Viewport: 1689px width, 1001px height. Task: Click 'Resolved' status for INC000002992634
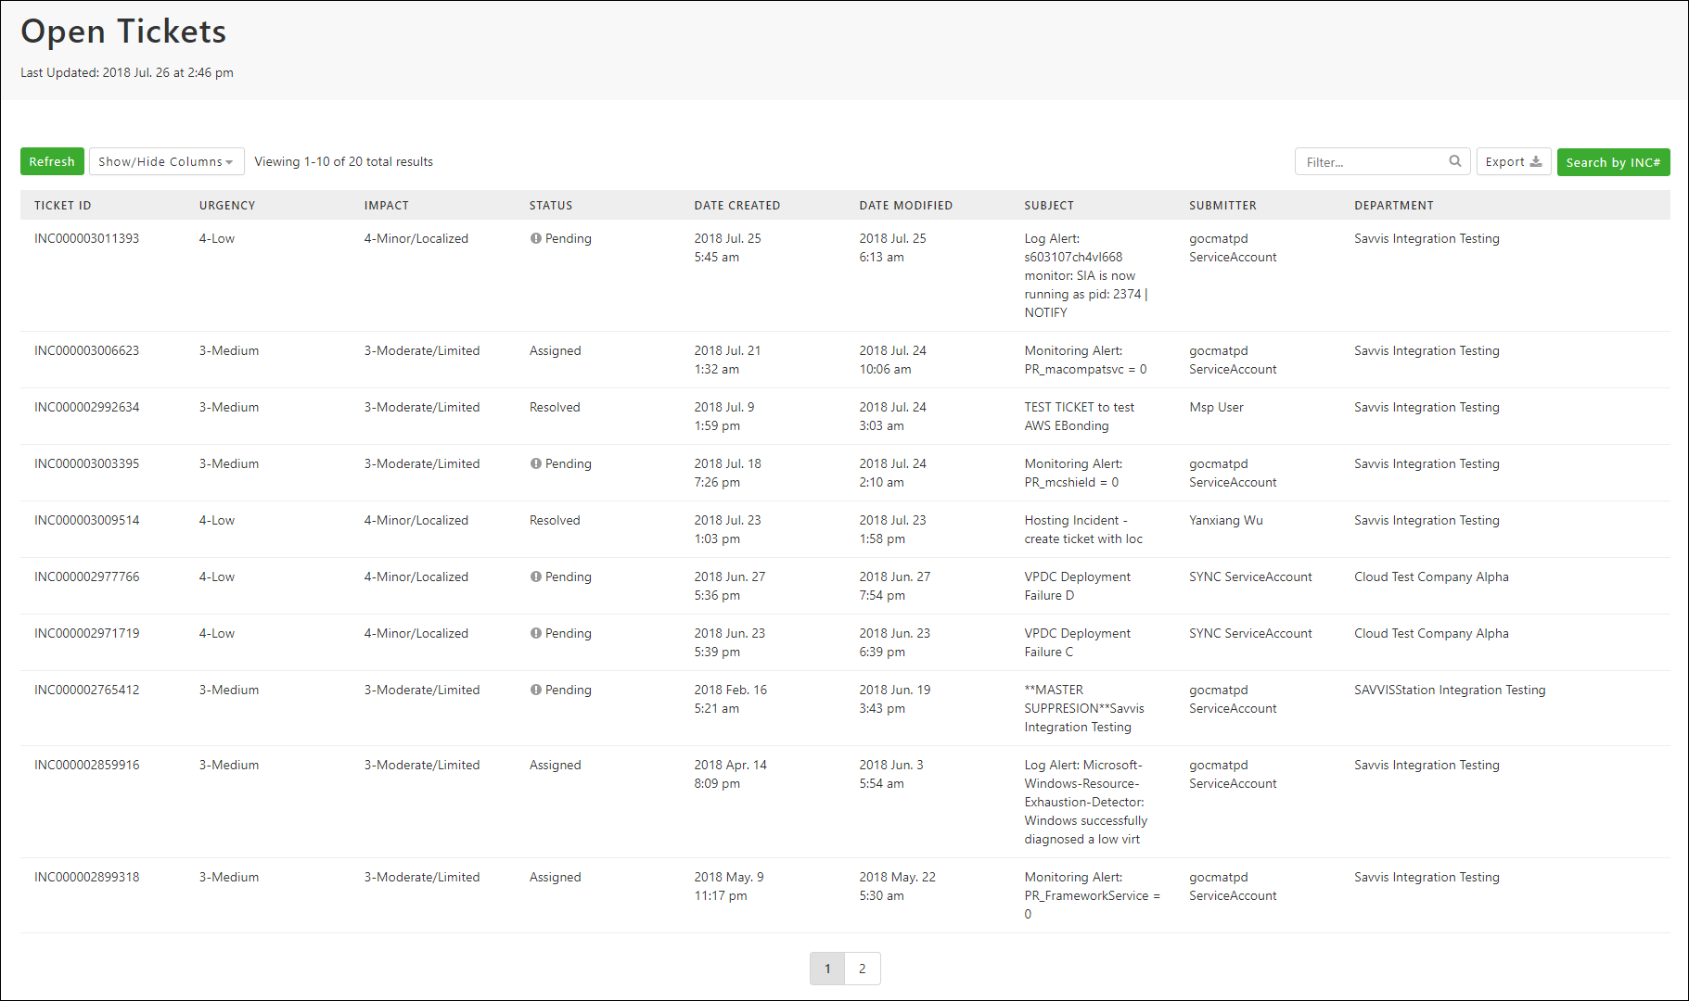[x=555, y=407]
